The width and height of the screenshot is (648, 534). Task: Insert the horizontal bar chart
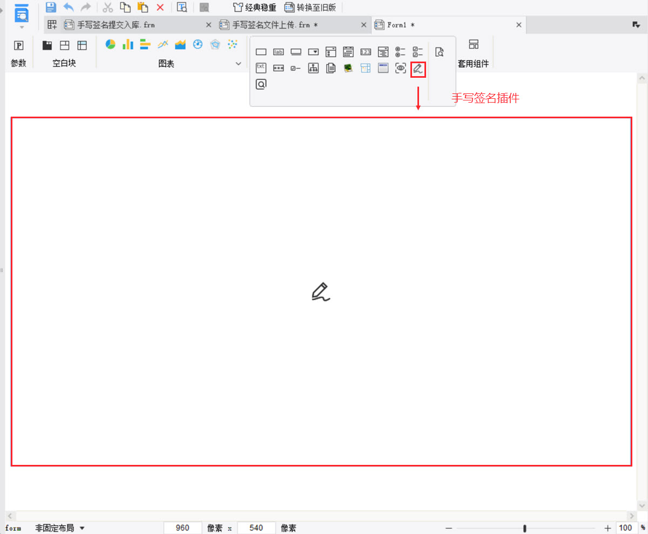click(x=145, y=44)
